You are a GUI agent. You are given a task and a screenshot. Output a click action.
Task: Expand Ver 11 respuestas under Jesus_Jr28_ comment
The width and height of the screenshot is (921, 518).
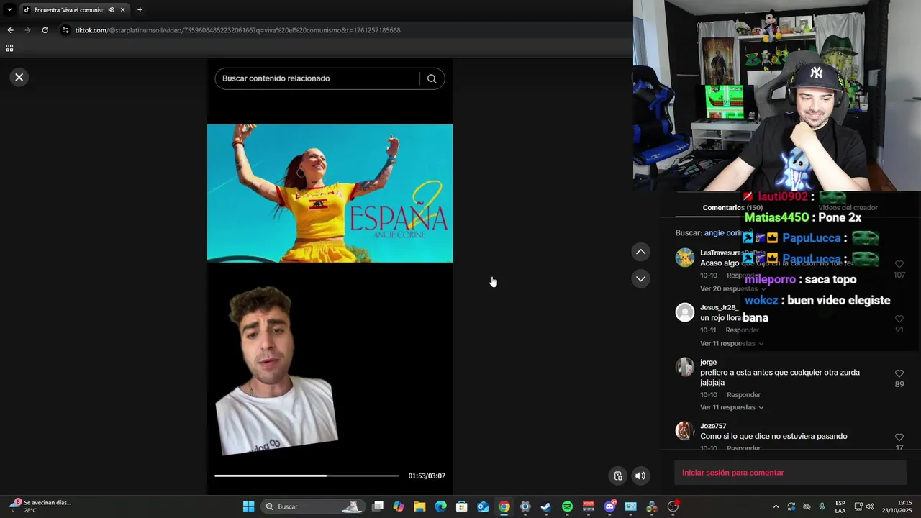point(732,343)
